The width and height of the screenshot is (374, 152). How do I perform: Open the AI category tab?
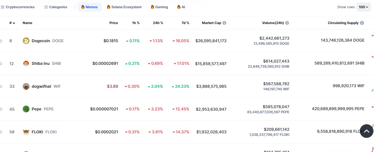click(x=181, y=7)
